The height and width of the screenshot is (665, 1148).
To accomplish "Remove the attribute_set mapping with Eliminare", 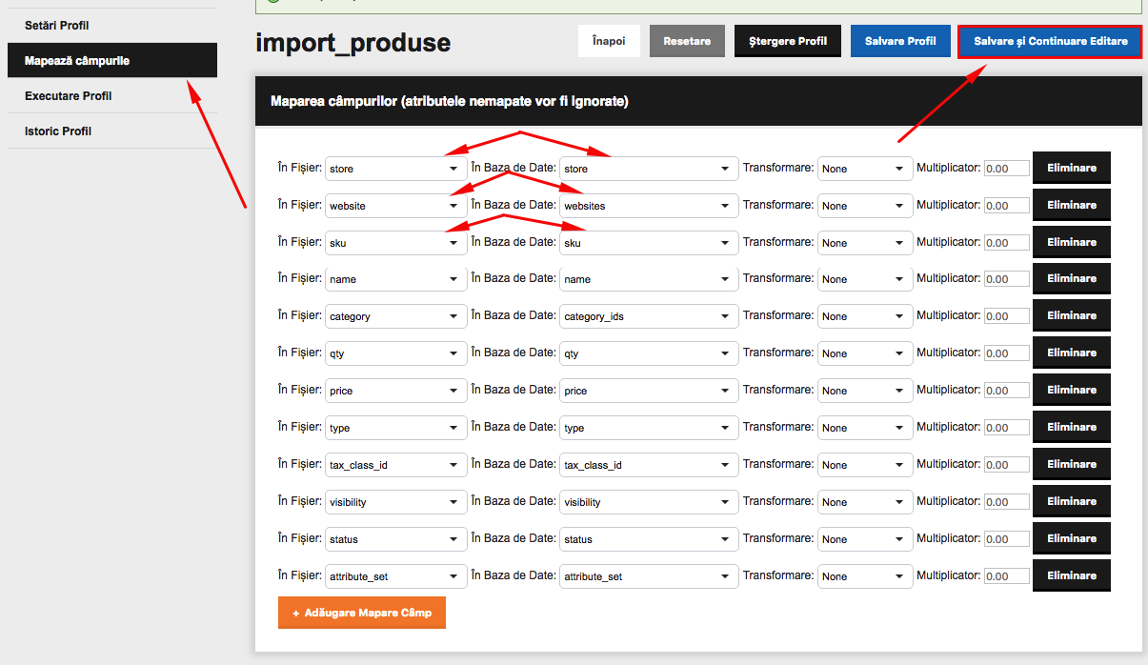I will 1072,575.
